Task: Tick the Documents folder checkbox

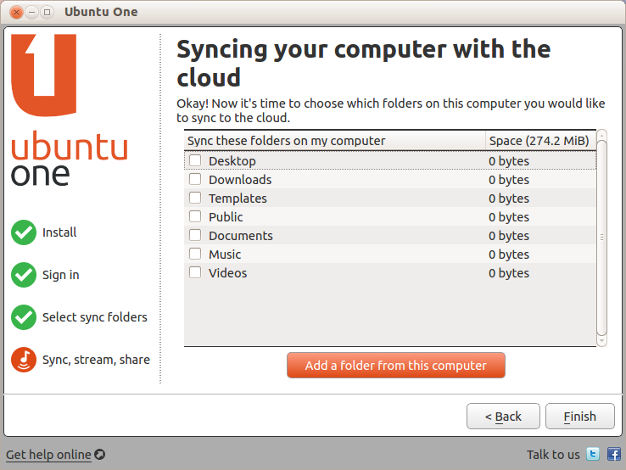Action: click(x=195, y=235)
